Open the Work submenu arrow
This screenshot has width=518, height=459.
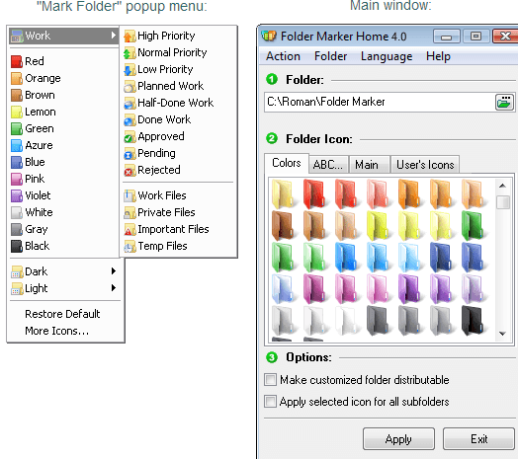(x=114, y=35)
